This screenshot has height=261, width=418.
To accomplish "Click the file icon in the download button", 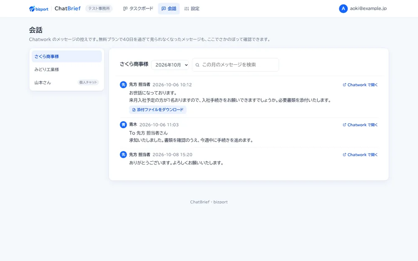I will pyautogui.click(x=134, y=110).
